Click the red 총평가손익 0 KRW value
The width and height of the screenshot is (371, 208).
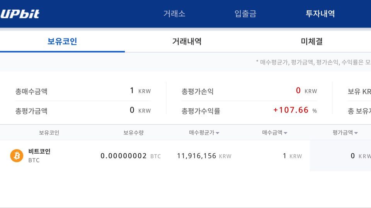(306, 91)
